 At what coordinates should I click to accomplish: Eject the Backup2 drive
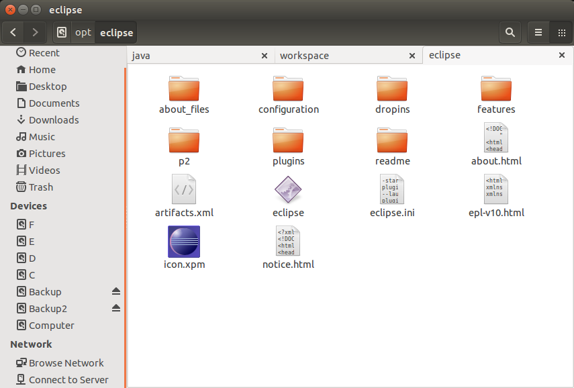(116, 308)
